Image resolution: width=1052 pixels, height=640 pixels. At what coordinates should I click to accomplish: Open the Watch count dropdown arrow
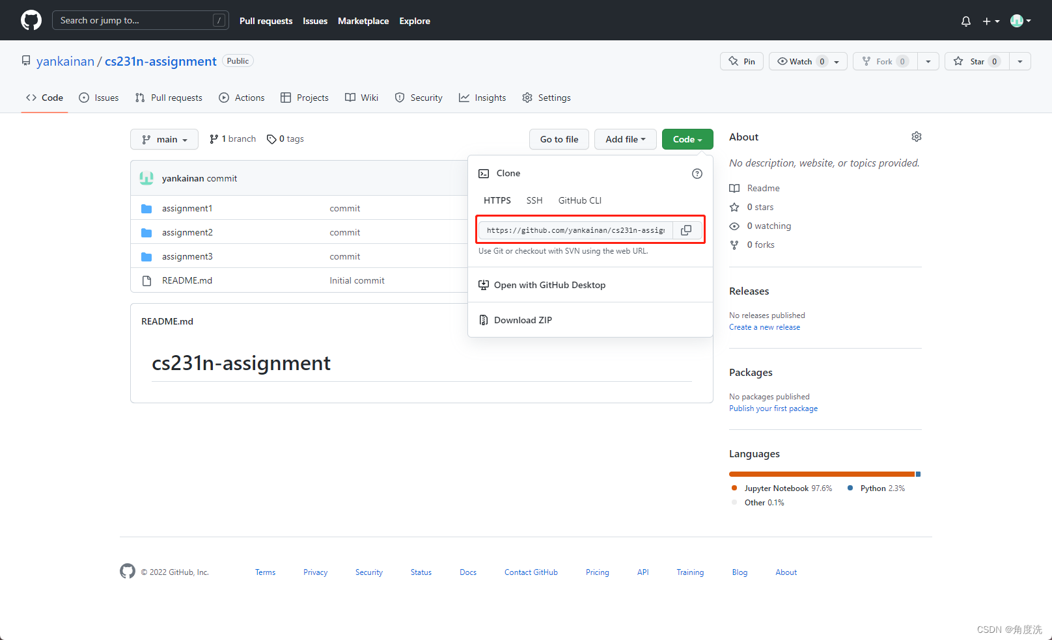point(837,62)
